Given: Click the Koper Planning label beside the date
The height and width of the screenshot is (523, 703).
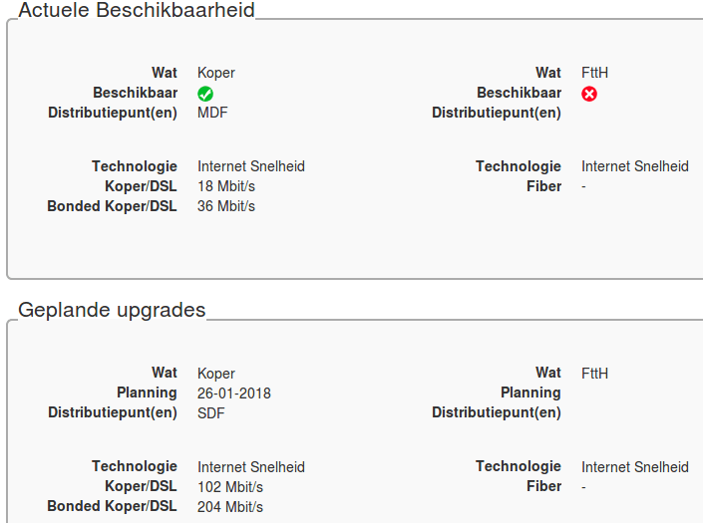Looking at the screenshot, I should tap(147, 392).
